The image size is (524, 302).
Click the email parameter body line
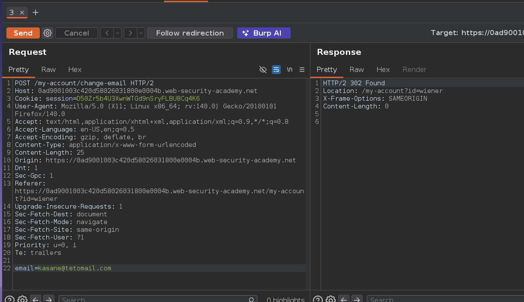(x=63, y=268)
